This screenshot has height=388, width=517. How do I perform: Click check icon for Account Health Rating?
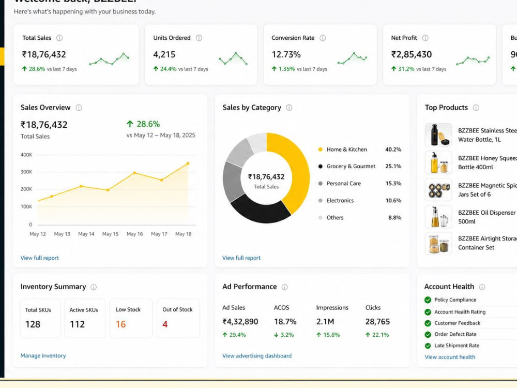(x=428, y=312)
